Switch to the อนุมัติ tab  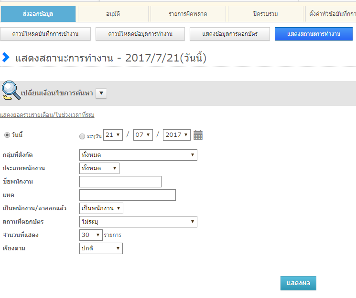(113, 14)
